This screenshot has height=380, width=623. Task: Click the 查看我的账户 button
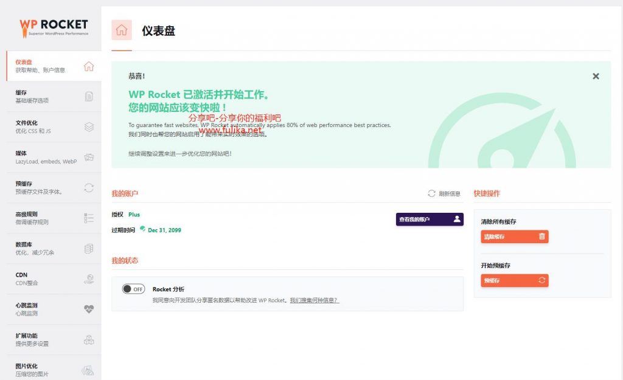point(430,219)
